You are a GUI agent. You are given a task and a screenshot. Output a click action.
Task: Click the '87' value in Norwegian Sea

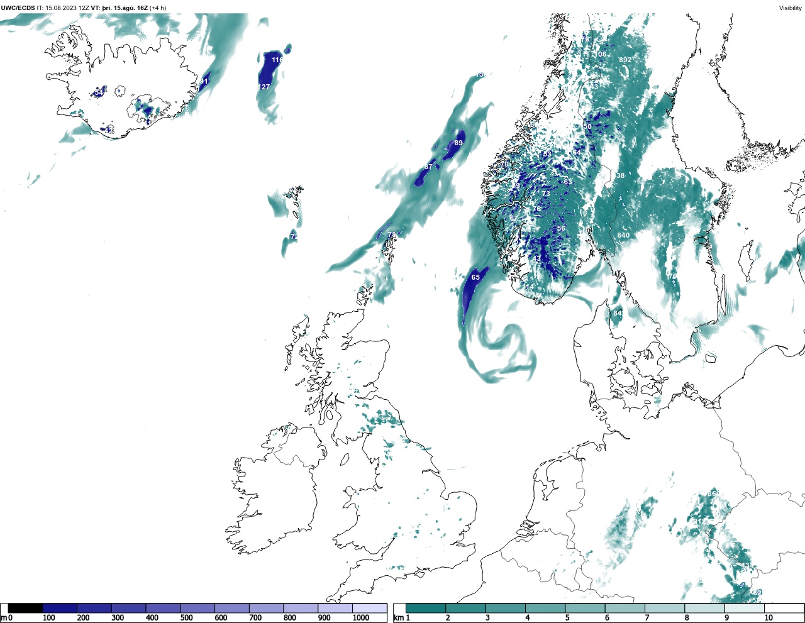[x=428, y=167]
